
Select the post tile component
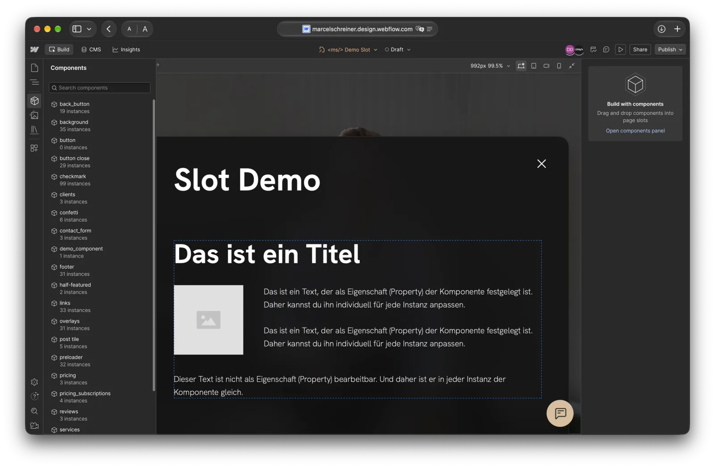click(99, 343)
